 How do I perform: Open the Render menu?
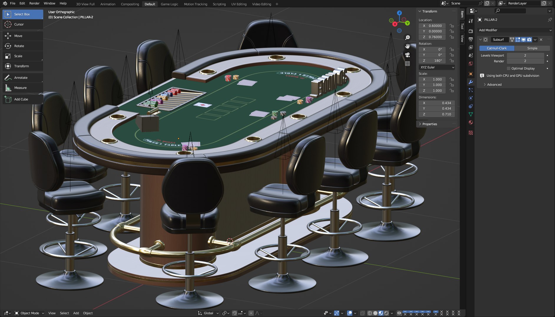coord(34,3)
